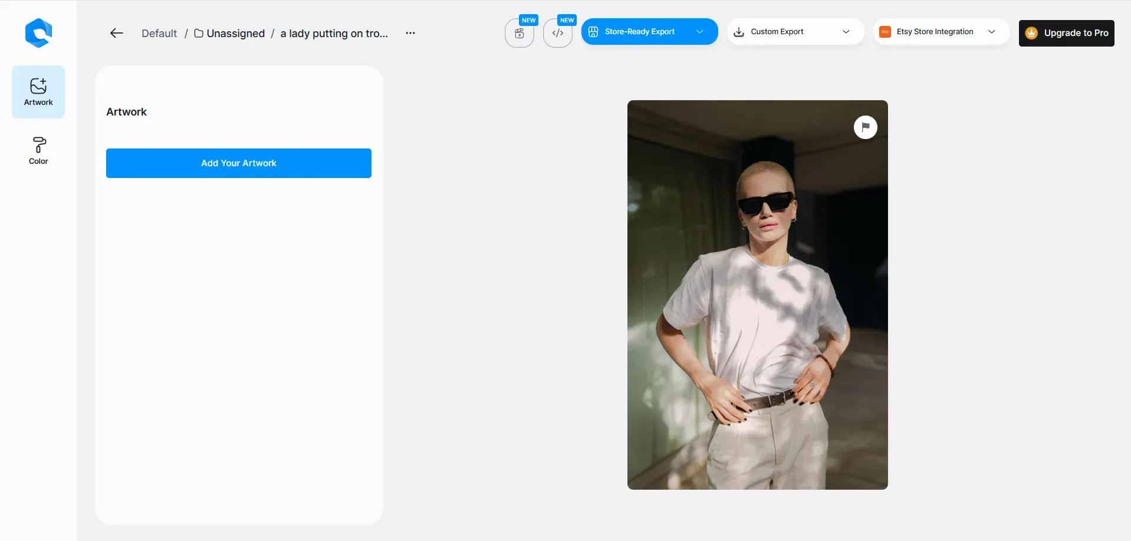Screen dimensions: 1131x541
Task: Open the Color panel in the sidebar
Action: [38, 150]
